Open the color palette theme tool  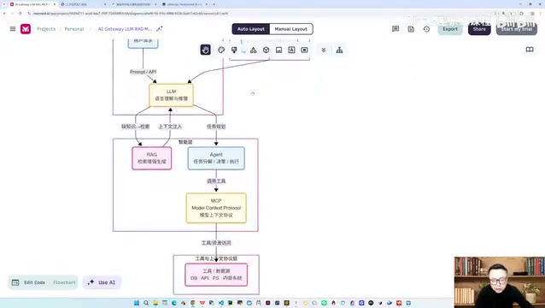(x=221, y=50)
